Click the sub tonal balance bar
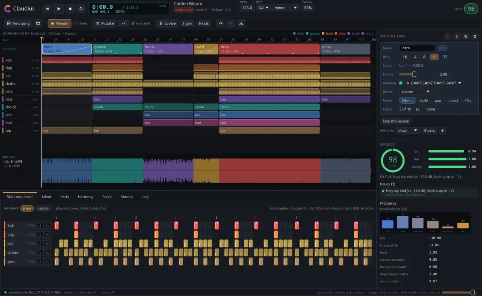The image size is (482, 296). 387,224
